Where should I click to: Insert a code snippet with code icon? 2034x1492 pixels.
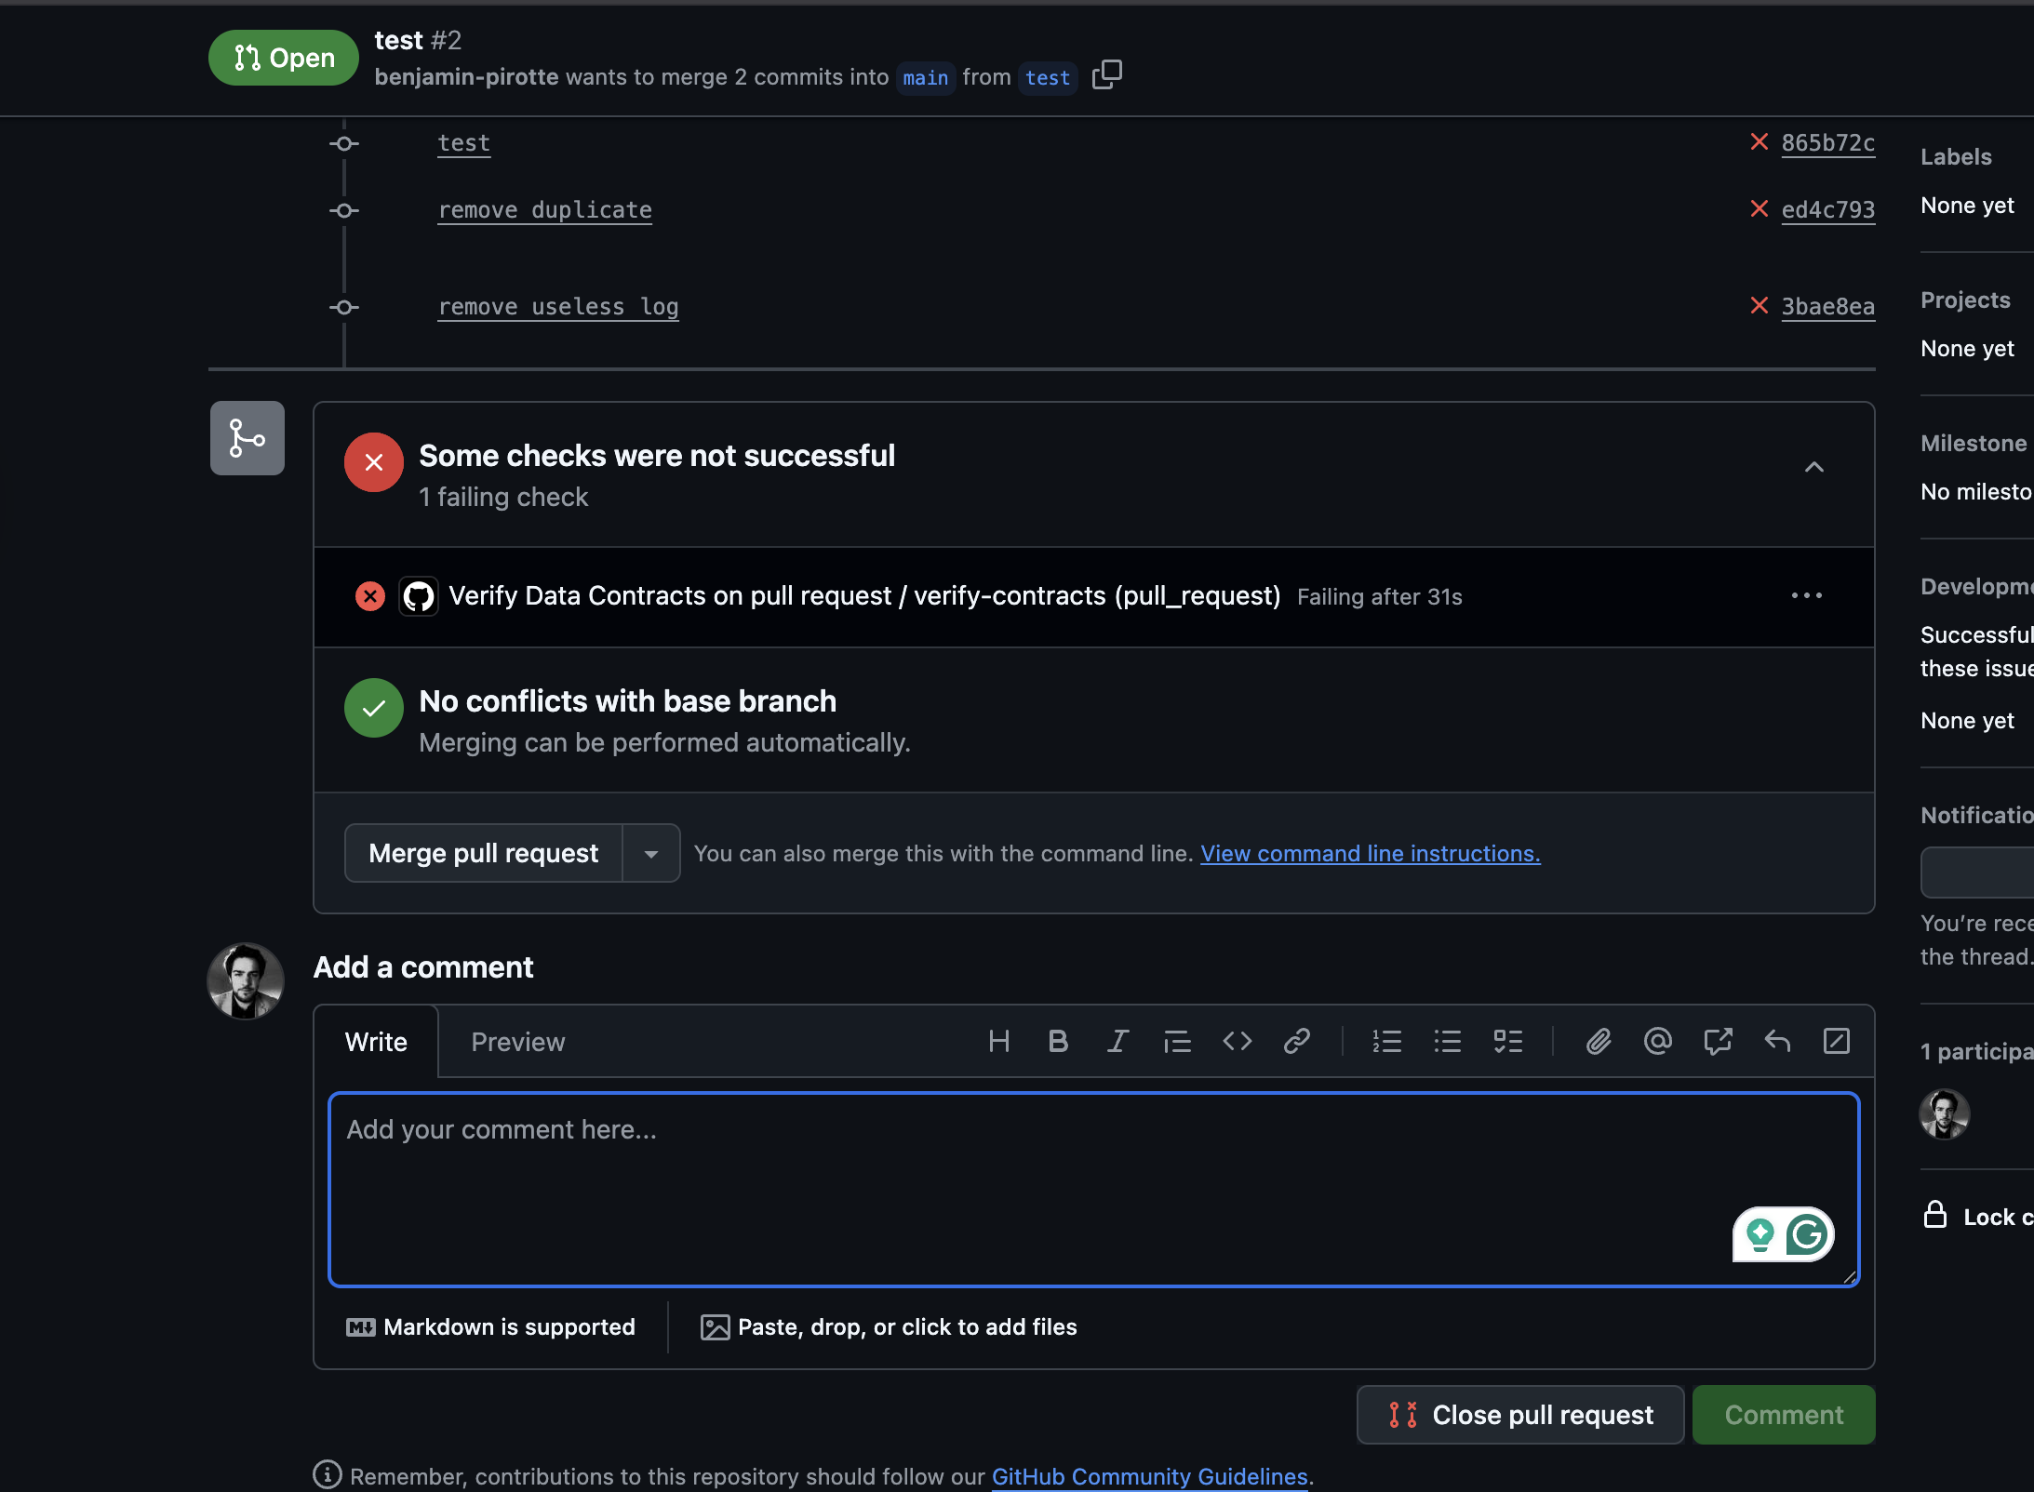click(x=1237, y=1041)
